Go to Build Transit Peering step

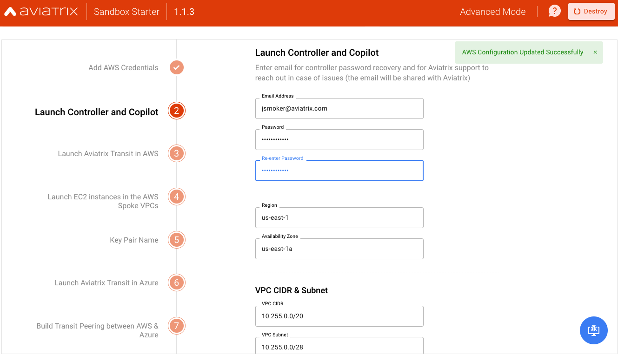(98, 330)
